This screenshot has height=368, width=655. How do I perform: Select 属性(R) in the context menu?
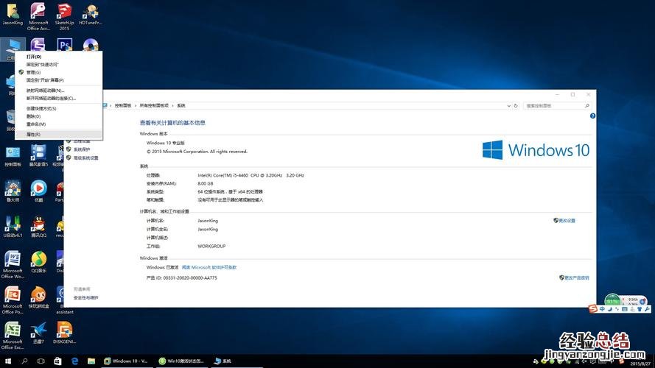[x=34, y=134]
